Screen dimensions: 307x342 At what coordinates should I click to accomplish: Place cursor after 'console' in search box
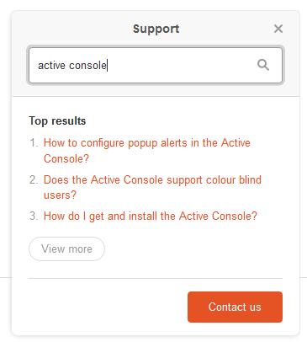107,66
